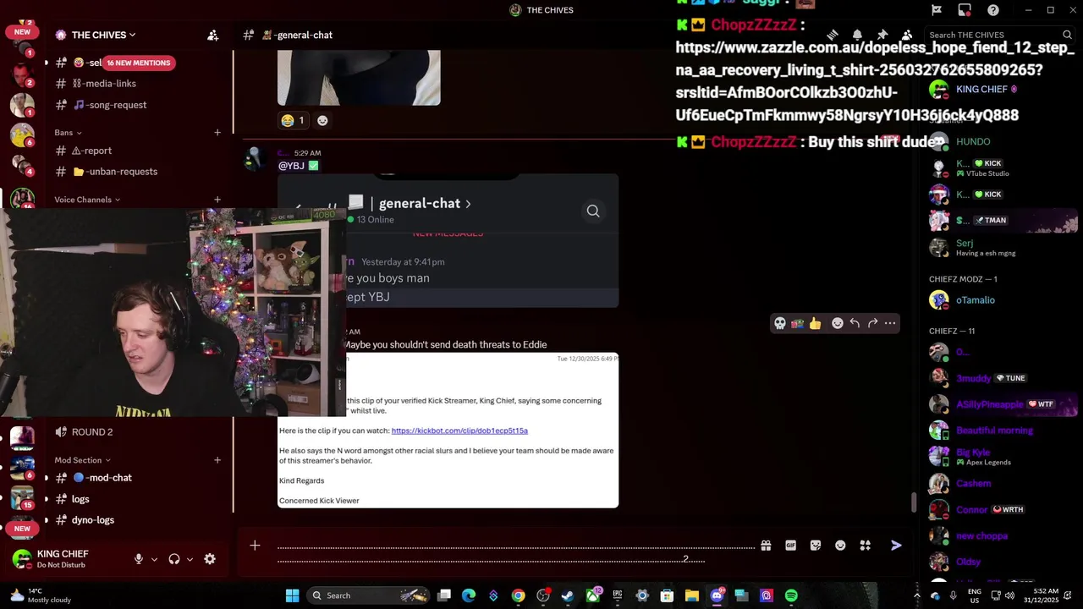Collapse the Mod Section category
Image resolution: width=1083 pixels, height=609 pixels.
pos(83,460)
